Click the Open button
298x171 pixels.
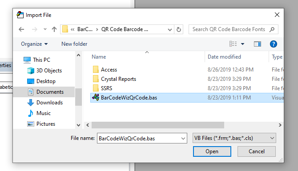(212, 151)
